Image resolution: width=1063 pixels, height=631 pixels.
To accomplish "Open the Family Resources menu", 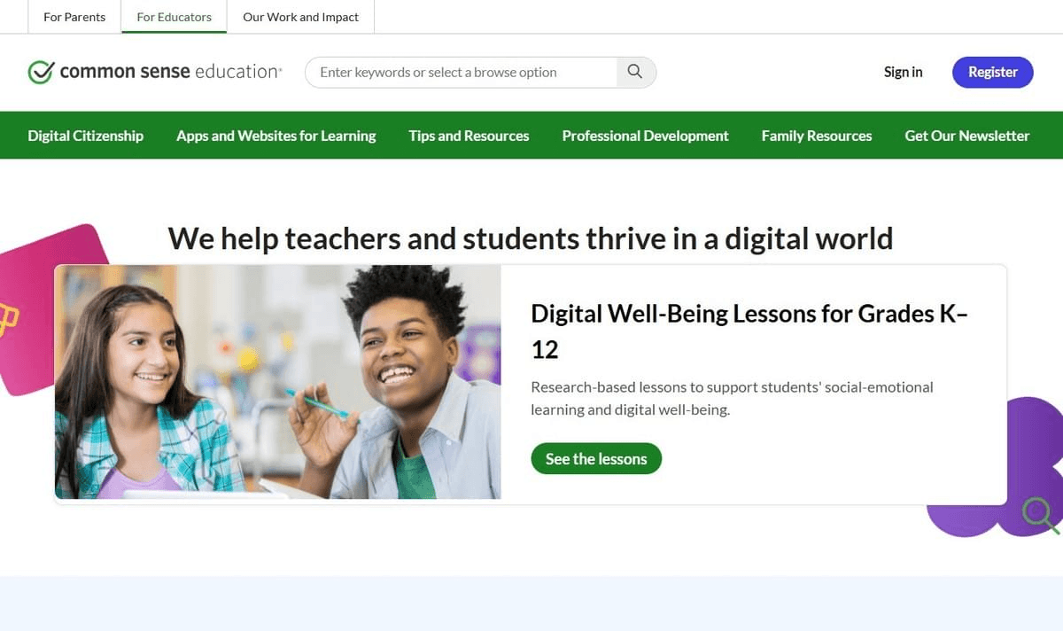I will coord(817,136).
